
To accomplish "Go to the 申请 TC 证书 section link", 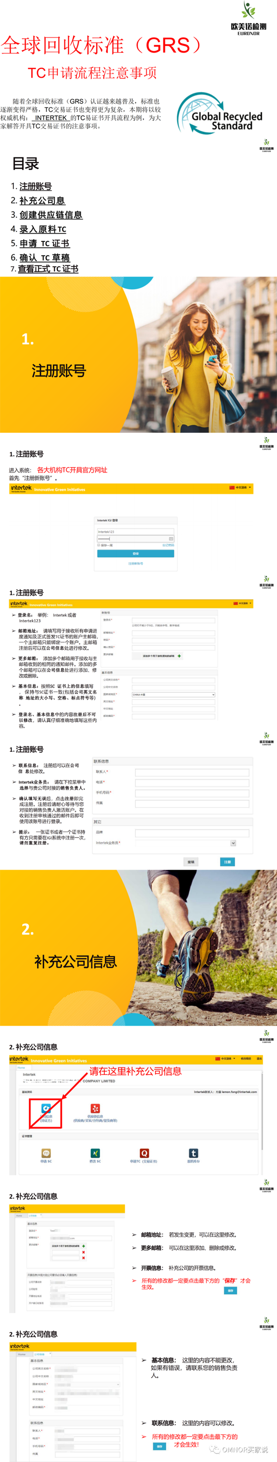I will tap(44, 243).
